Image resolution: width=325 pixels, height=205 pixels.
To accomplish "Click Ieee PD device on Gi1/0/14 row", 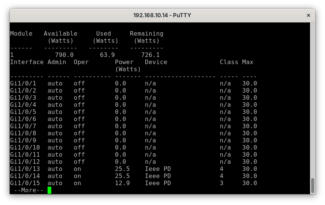I will click(x=158, y=176).
